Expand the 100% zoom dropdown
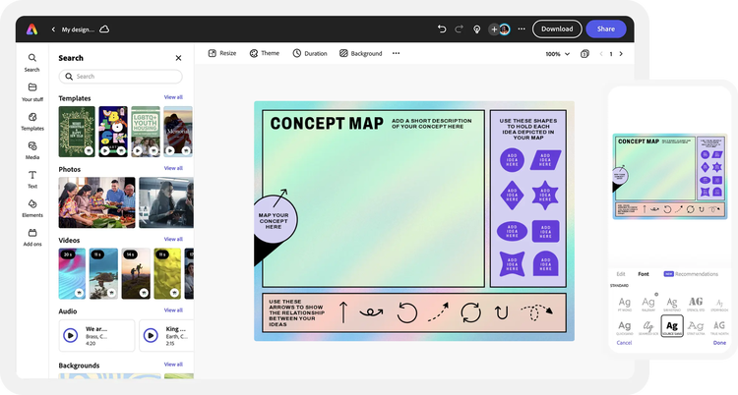 click(x=557, y=54)
